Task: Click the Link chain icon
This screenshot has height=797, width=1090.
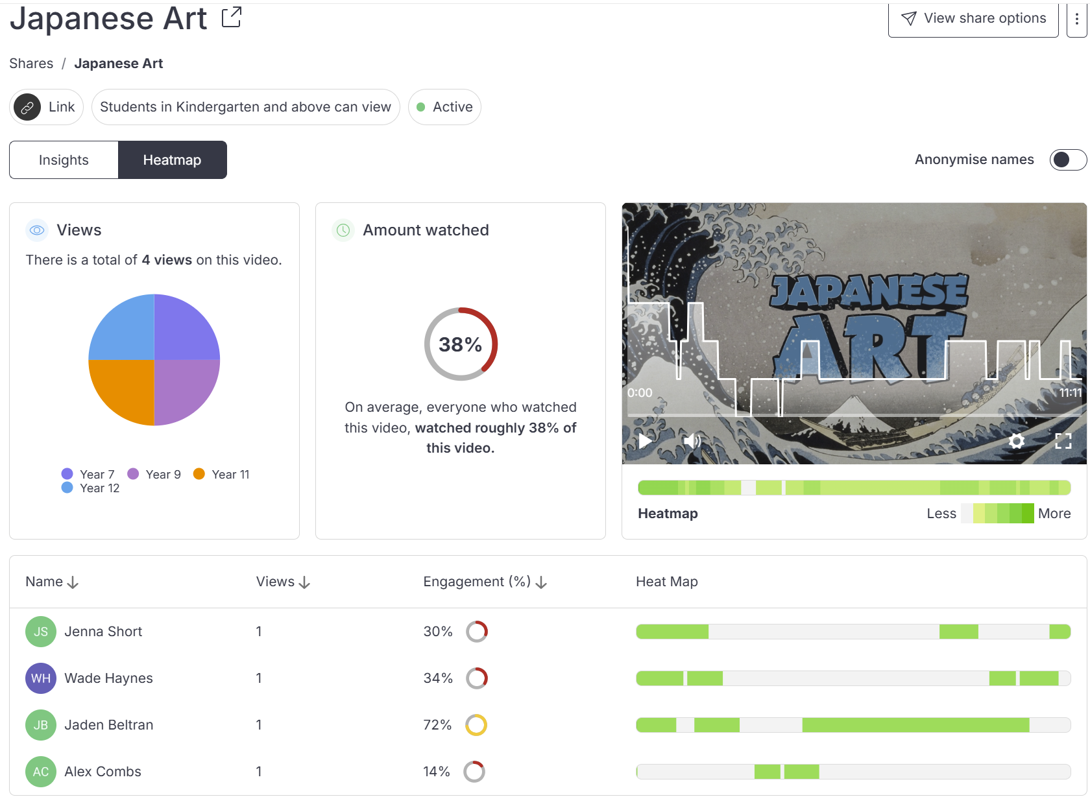Action: [27, 107]
